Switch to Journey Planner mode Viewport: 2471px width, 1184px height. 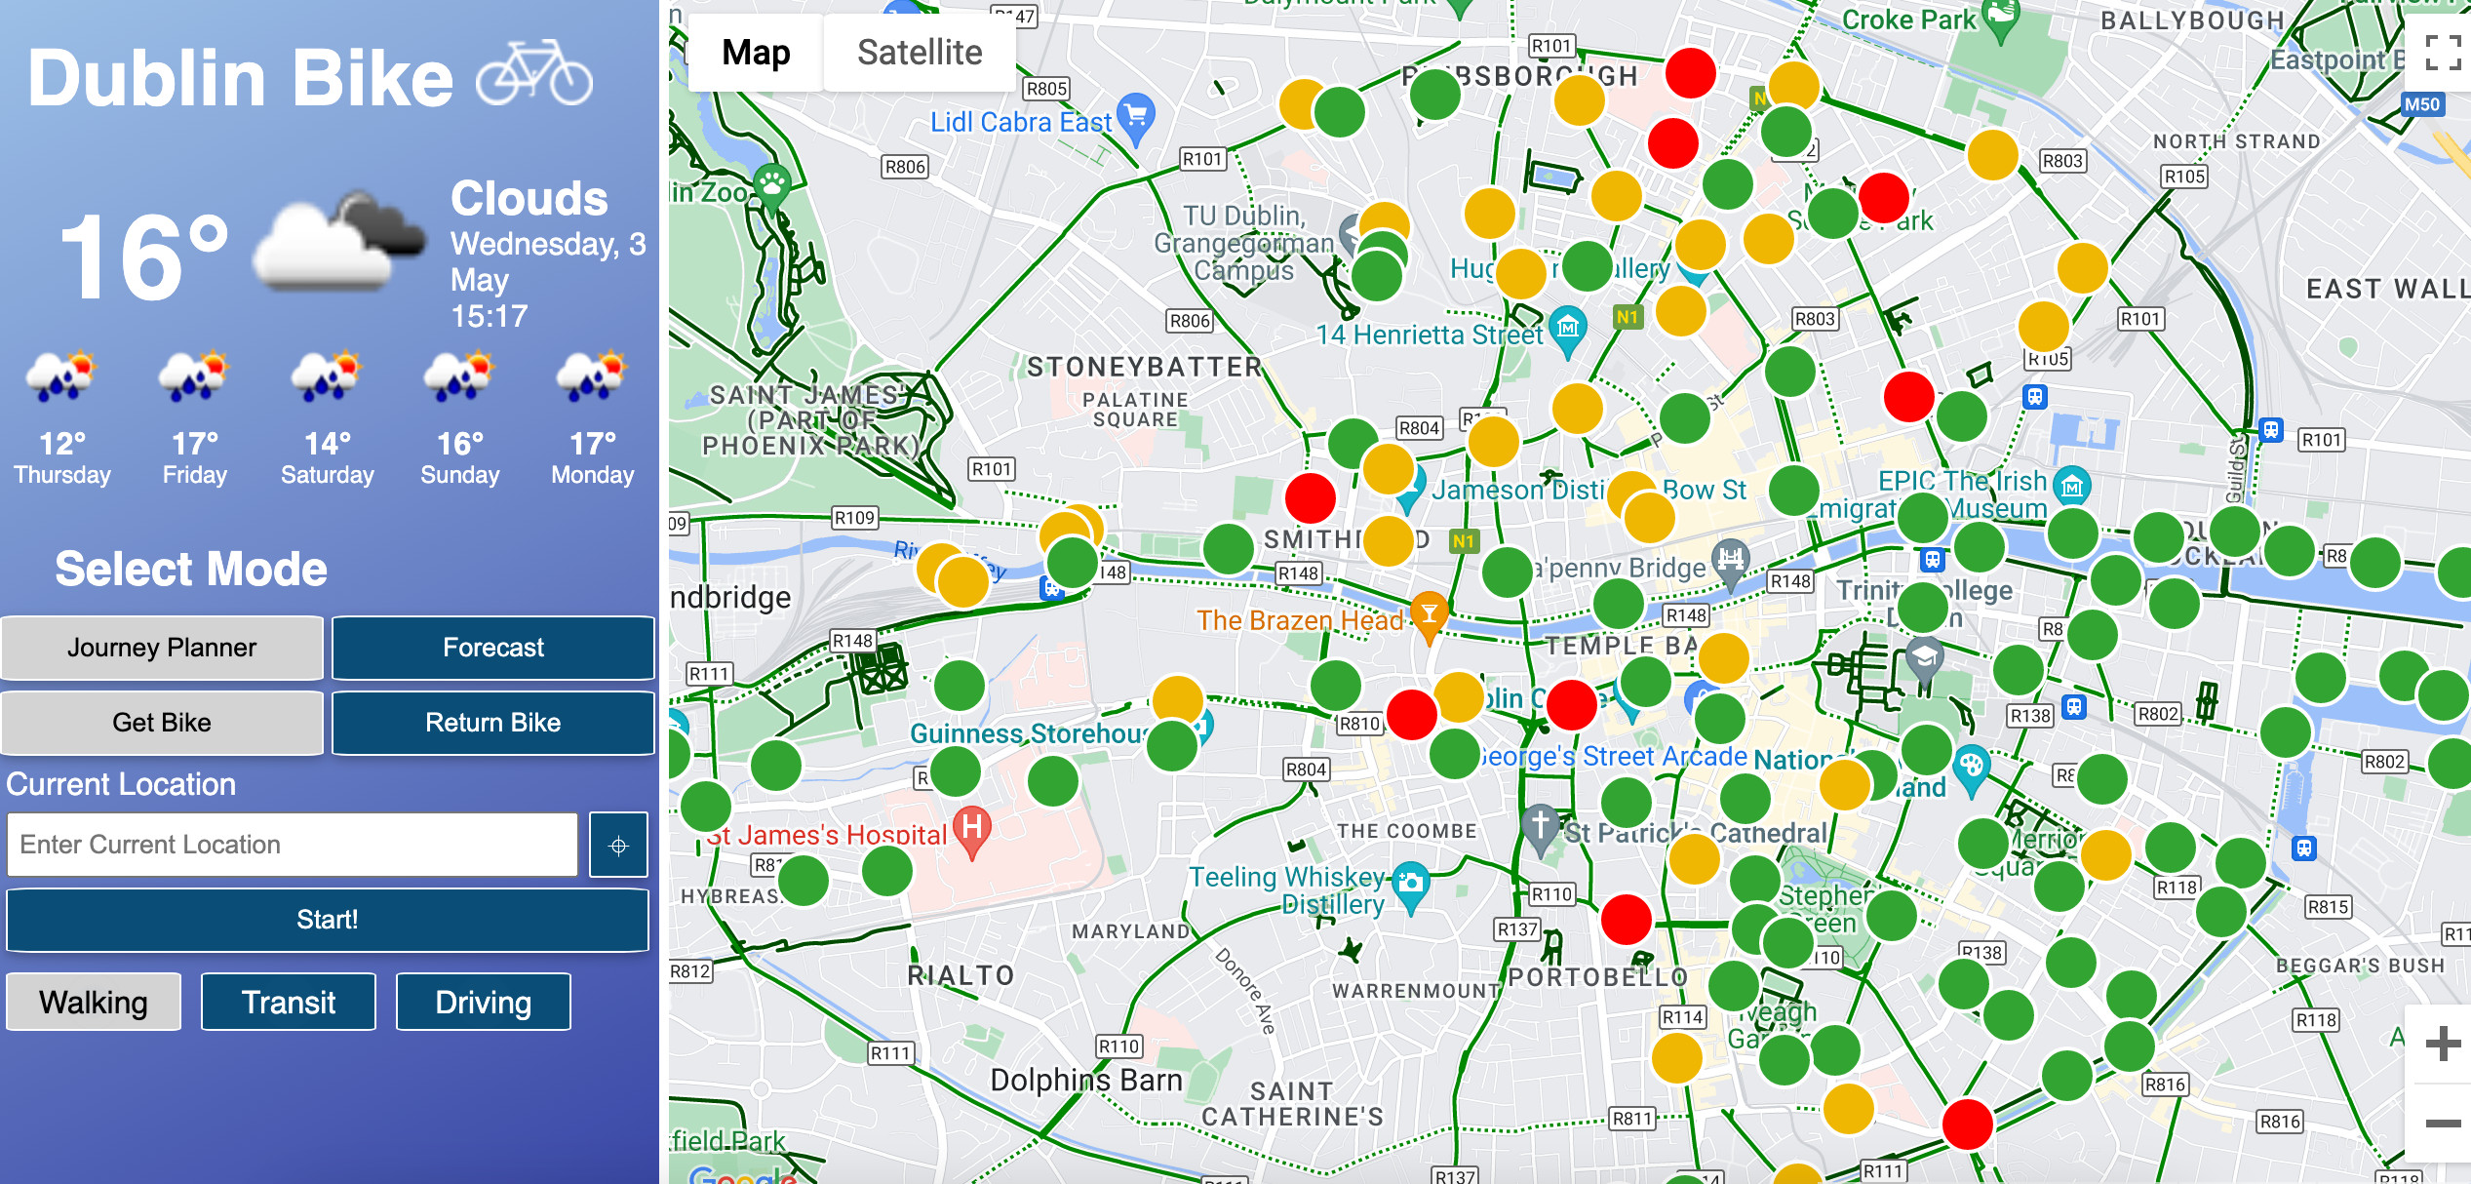point(162,648)
